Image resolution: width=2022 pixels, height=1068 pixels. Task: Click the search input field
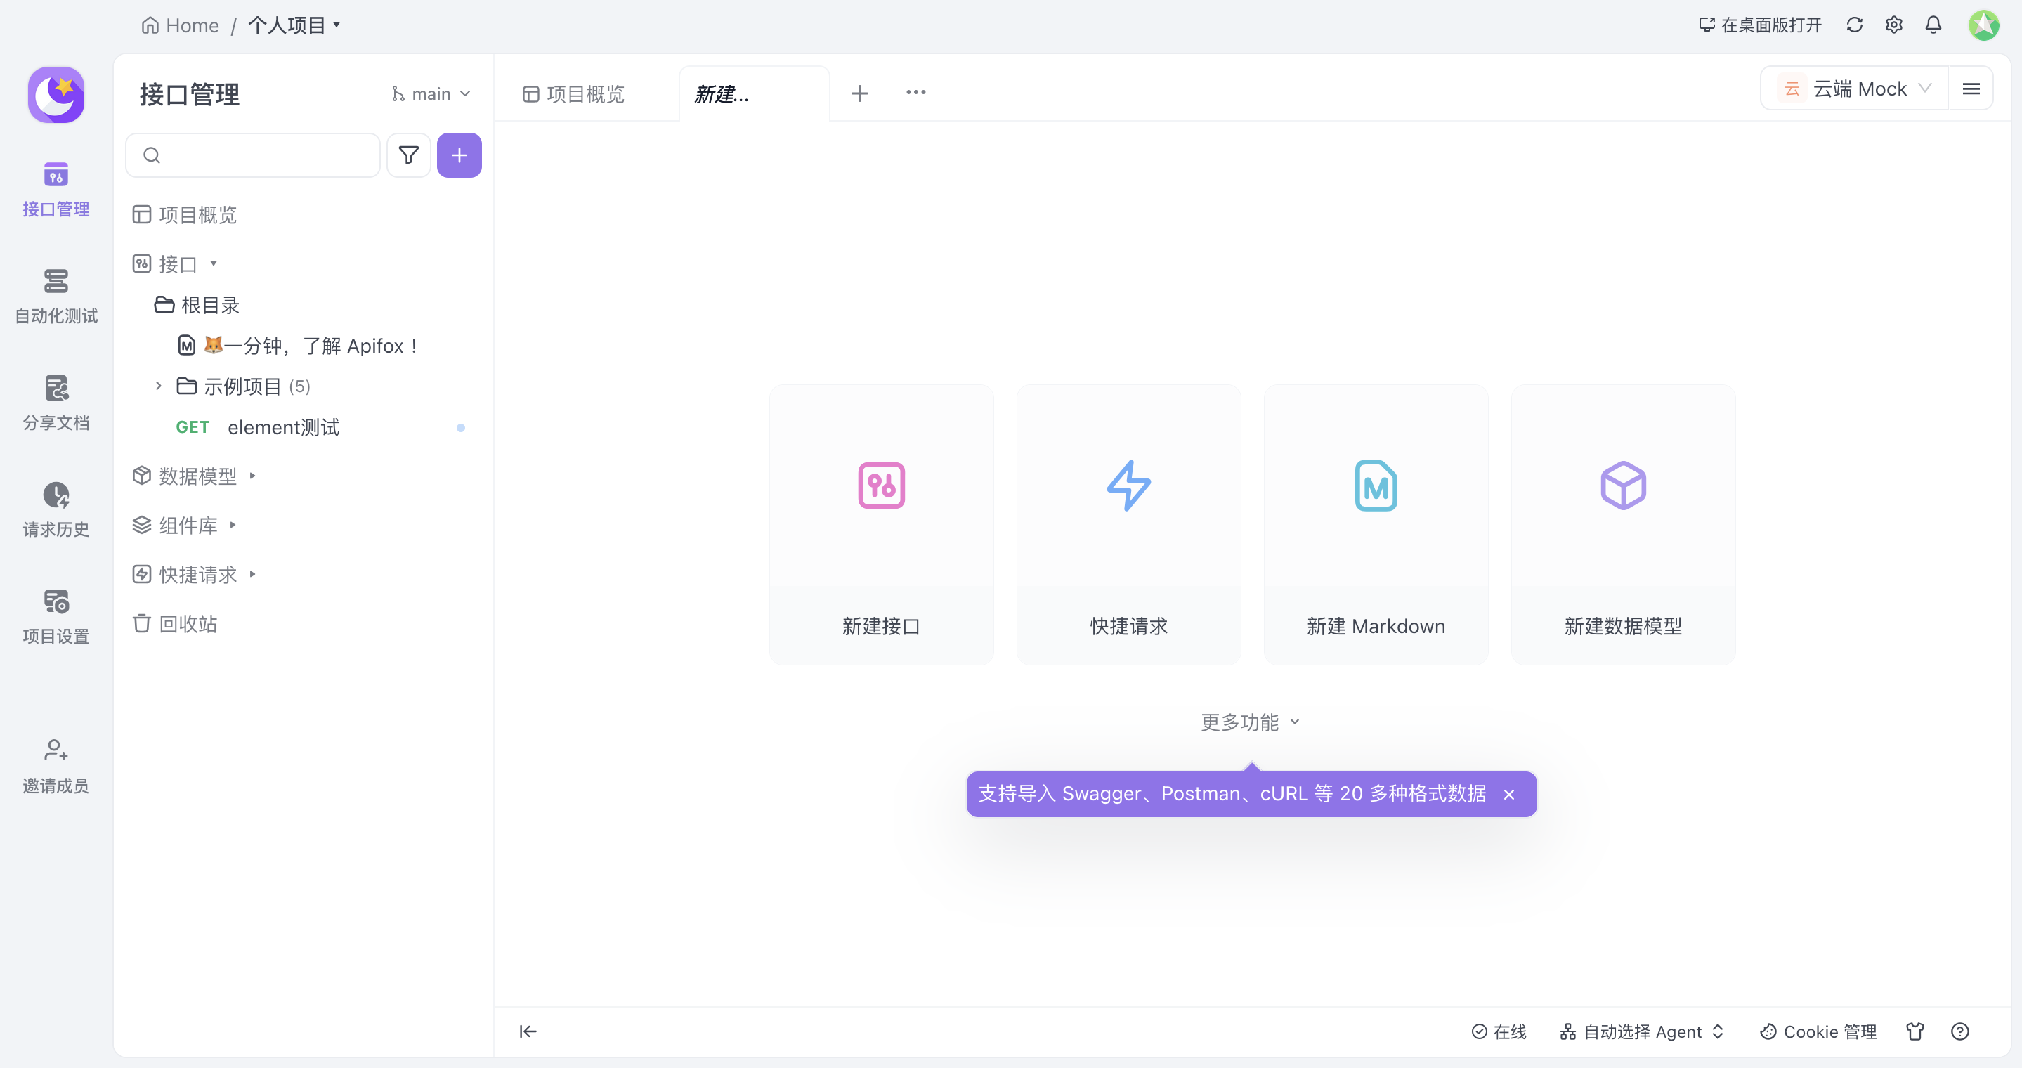pyautogui.click(x=263, y=155)
